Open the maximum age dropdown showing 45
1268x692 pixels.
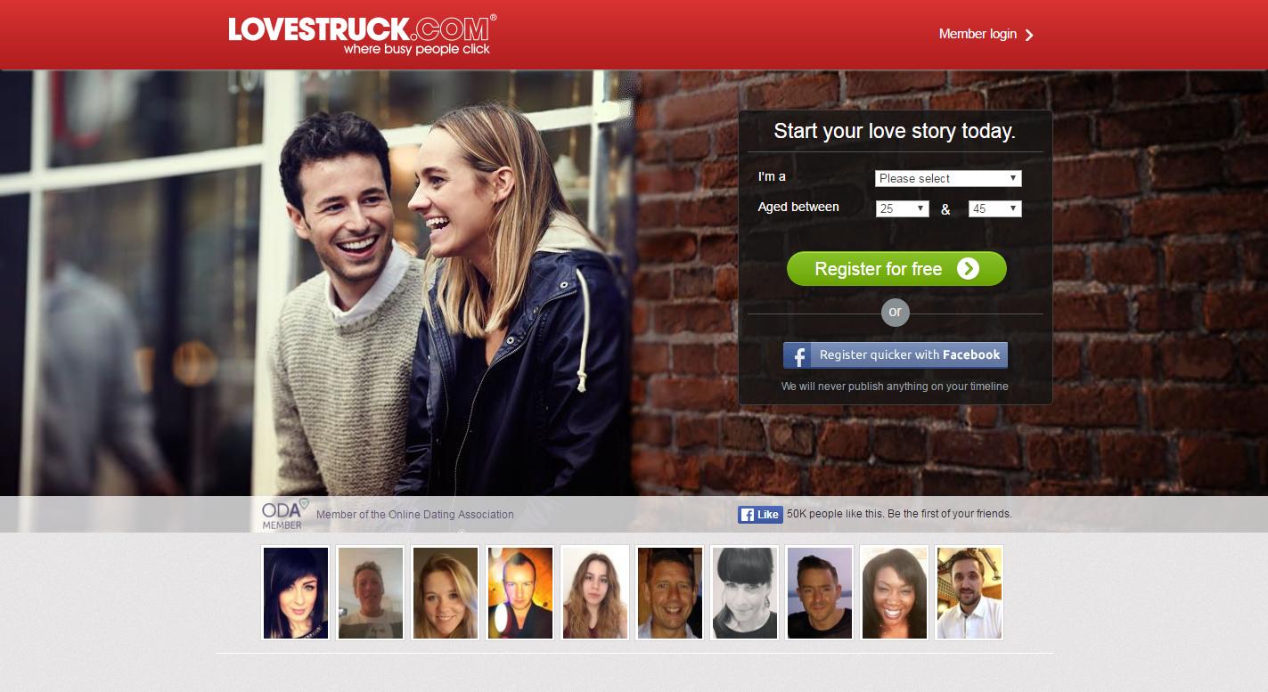click(994, 208)
